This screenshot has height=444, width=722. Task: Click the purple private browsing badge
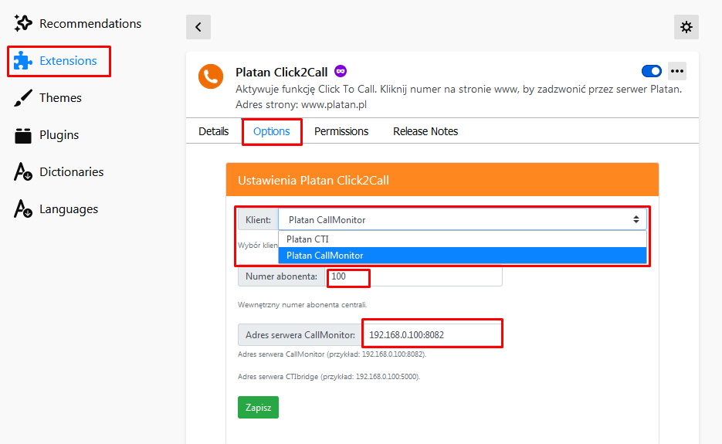point(341,71)
